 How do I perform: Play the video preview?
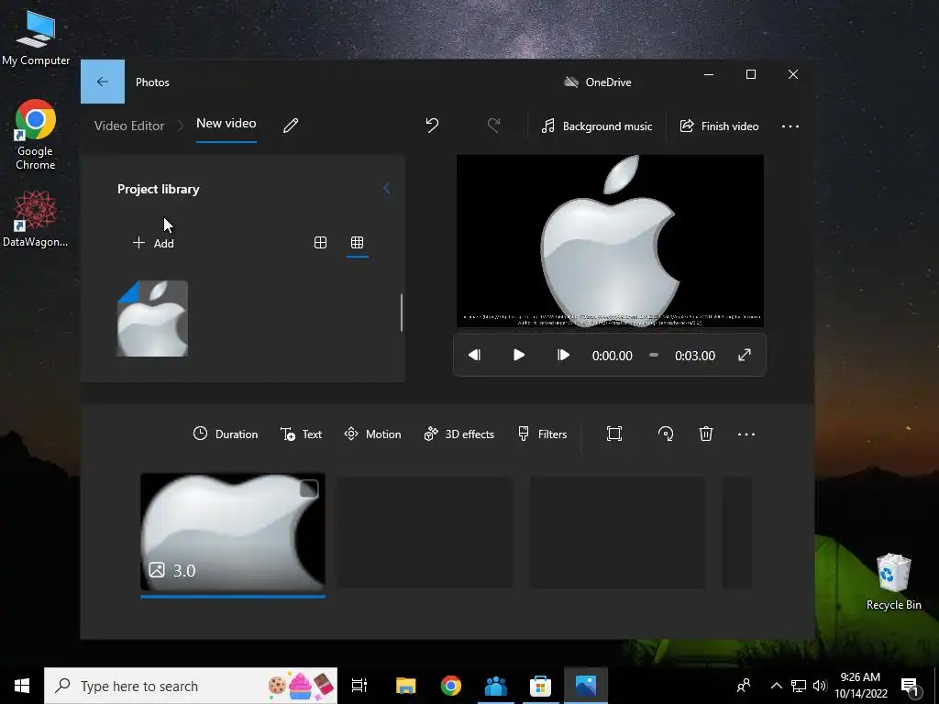click(x=519, y=355)
